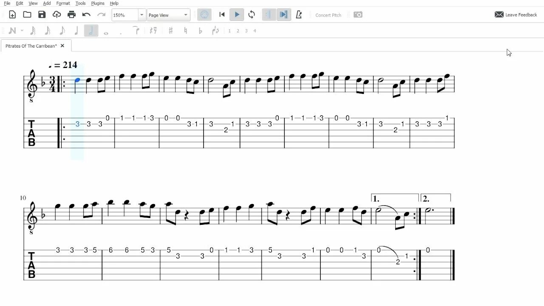Apply natural accidental

tap(185, 31)
